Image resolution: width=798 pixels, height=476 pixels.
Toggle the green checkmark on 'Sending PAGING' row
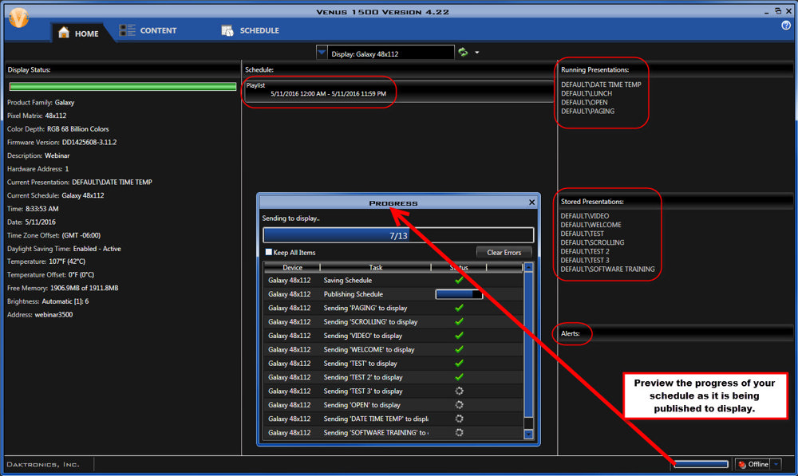coord(459,308)
